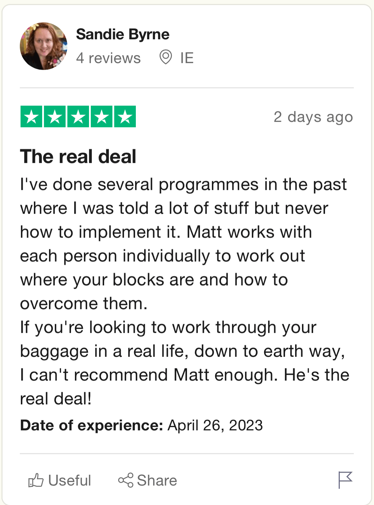
Task: Click the April 26, 2023 date
Action: (x=215, y=425)
